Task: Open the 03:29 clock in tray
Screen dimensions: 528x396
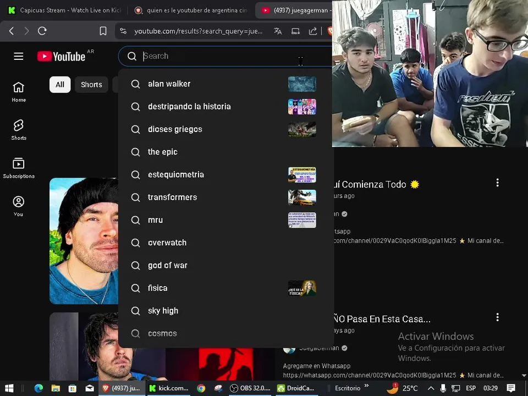Action: [490, 388]
